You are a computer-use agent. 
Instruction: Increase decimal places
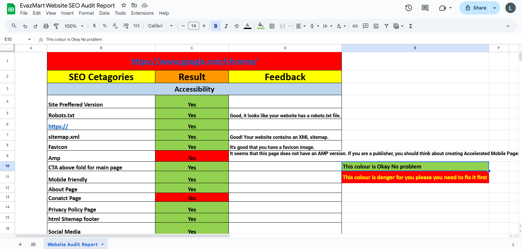tap(126, 26)
